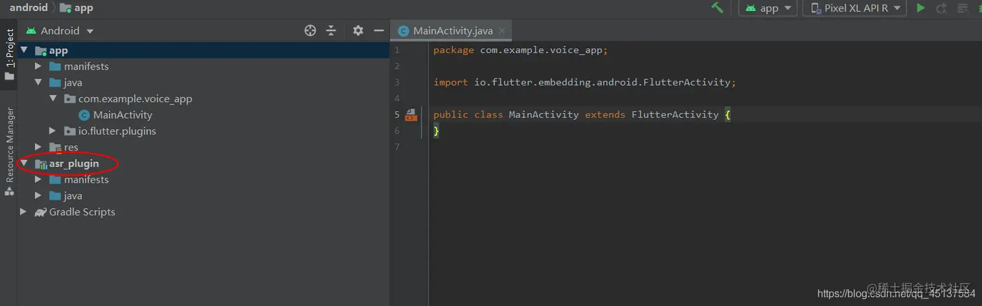Click the Apply Code Changes icon

point(962,8)
